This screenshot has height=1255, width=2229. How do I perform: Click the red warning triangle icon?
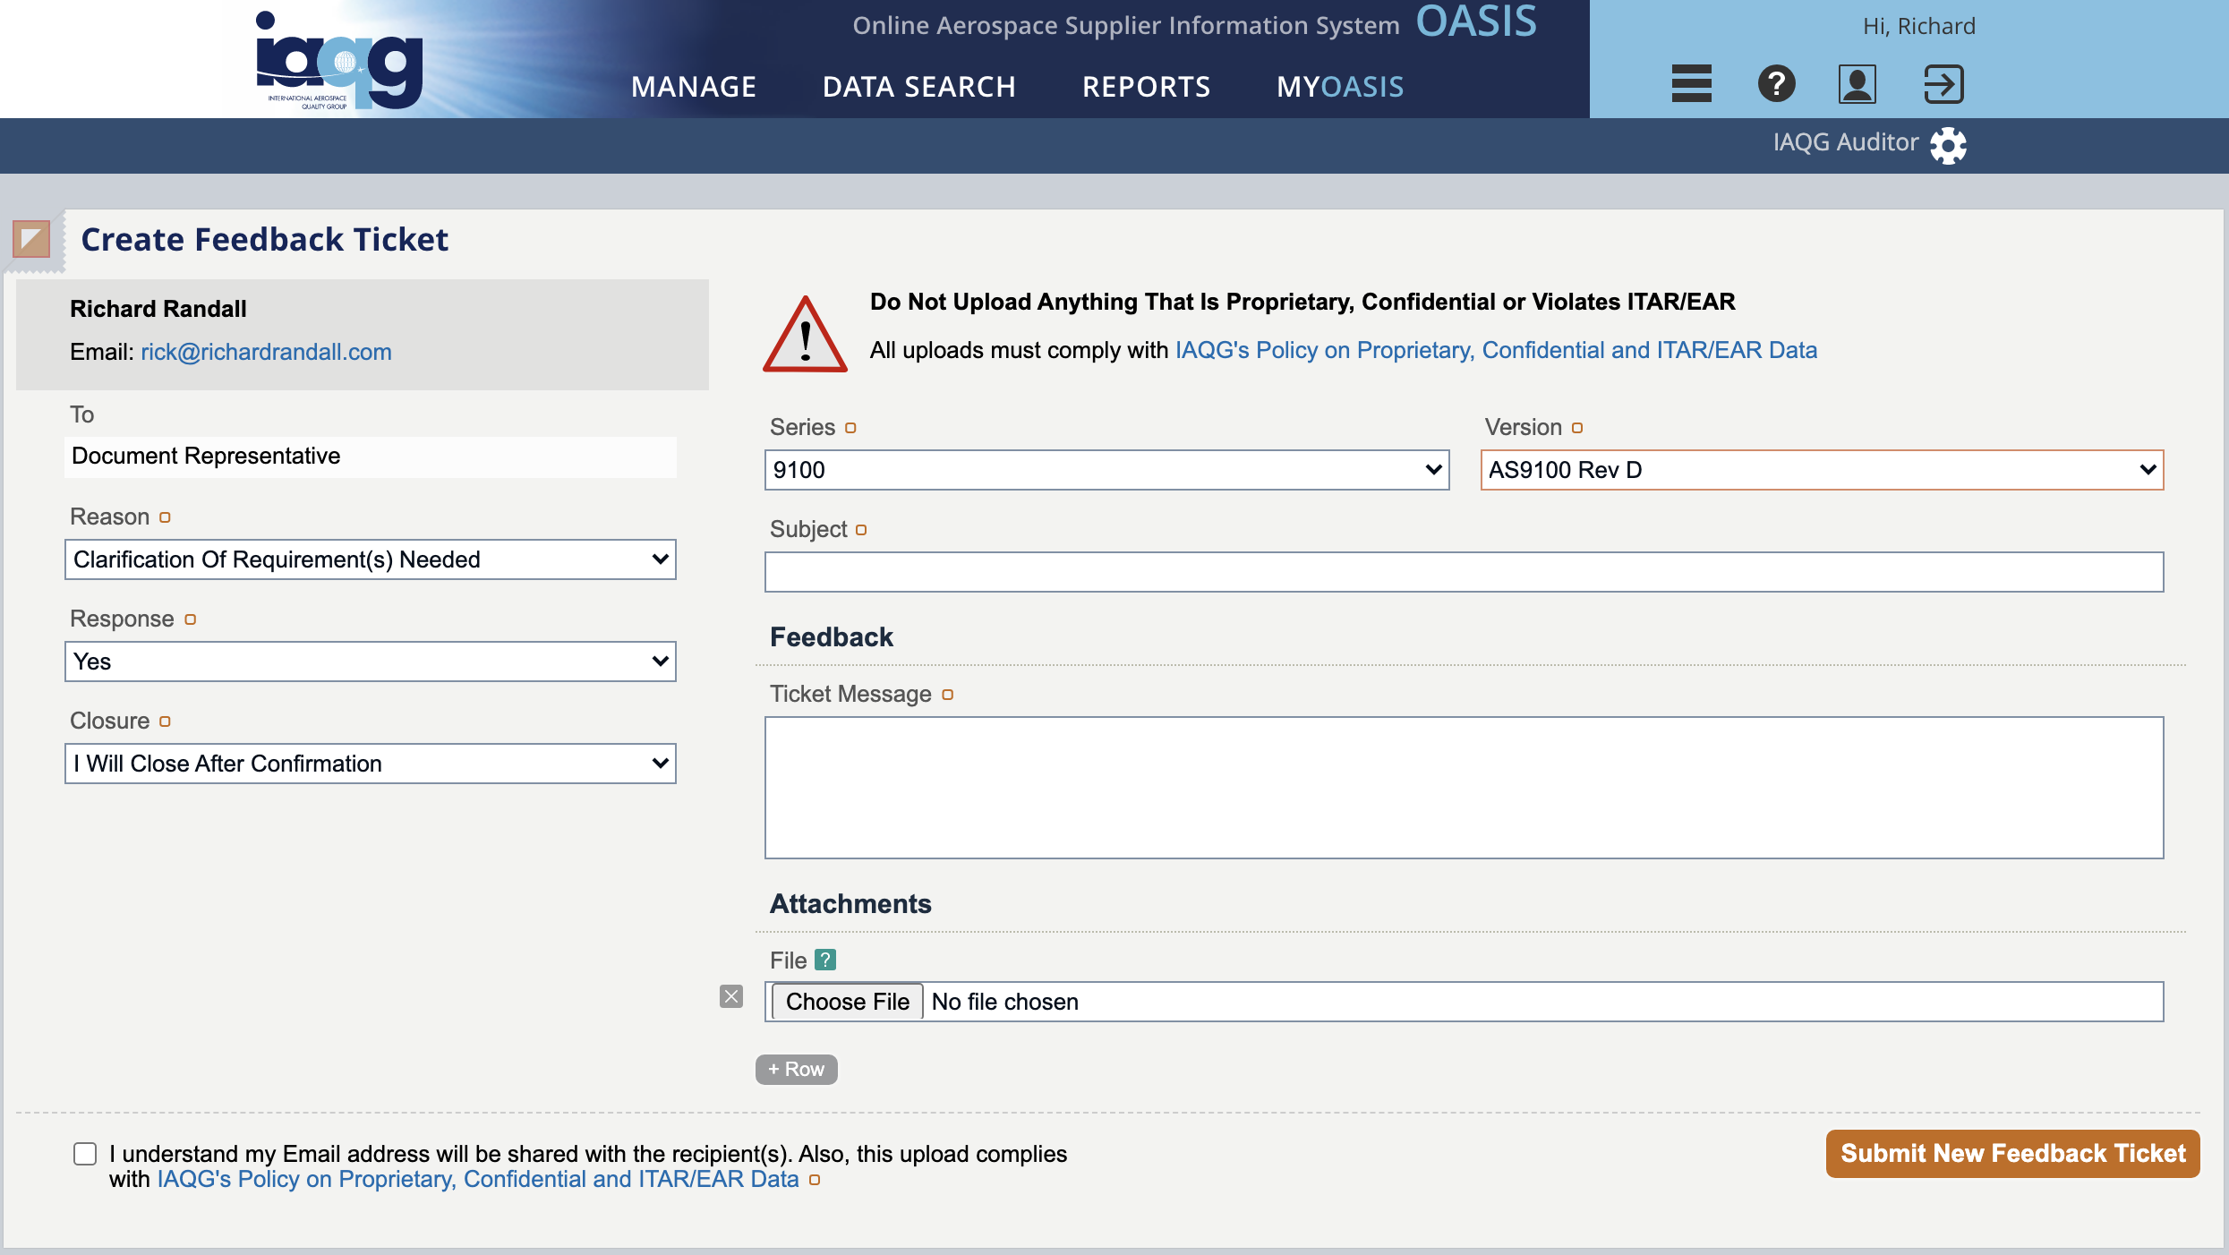coord(805,333)
